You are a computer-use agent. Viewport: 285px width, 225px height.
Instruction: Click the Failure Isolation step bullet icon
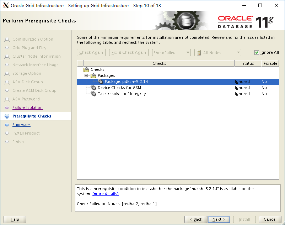(x=7, y=108)
